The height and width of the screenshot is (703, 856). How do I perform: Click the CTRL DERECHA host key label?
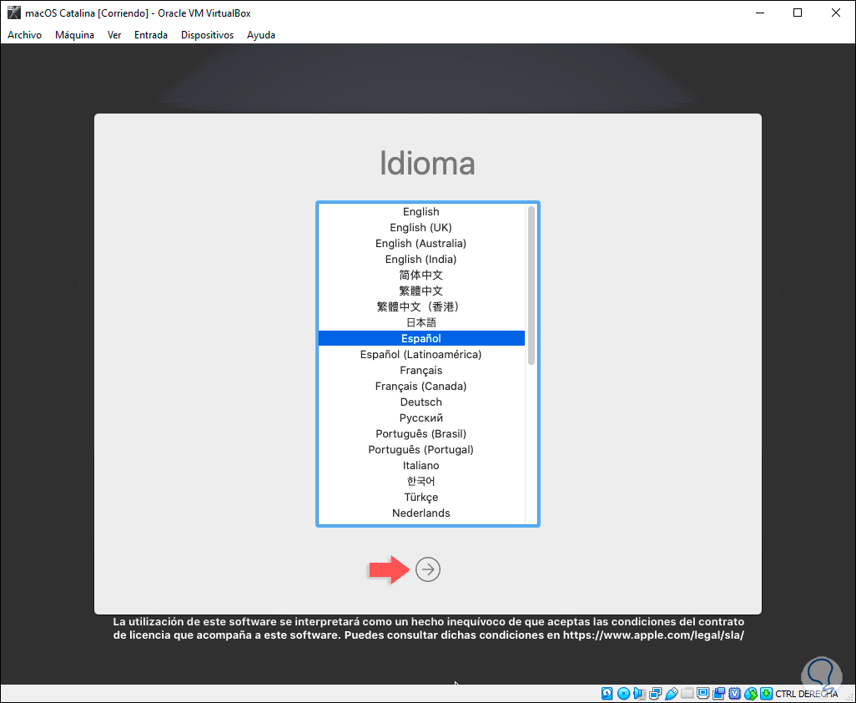click(806, 694)
